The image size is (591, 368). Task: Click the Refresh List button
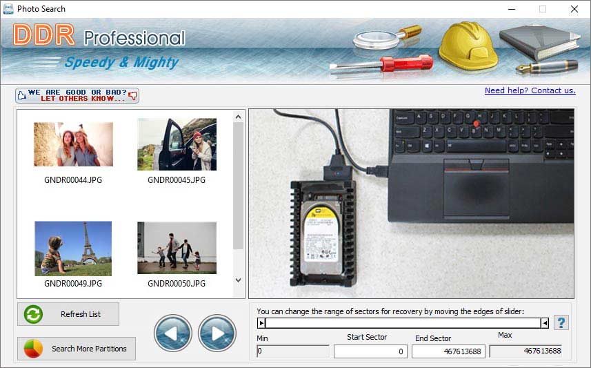[68, 314]
